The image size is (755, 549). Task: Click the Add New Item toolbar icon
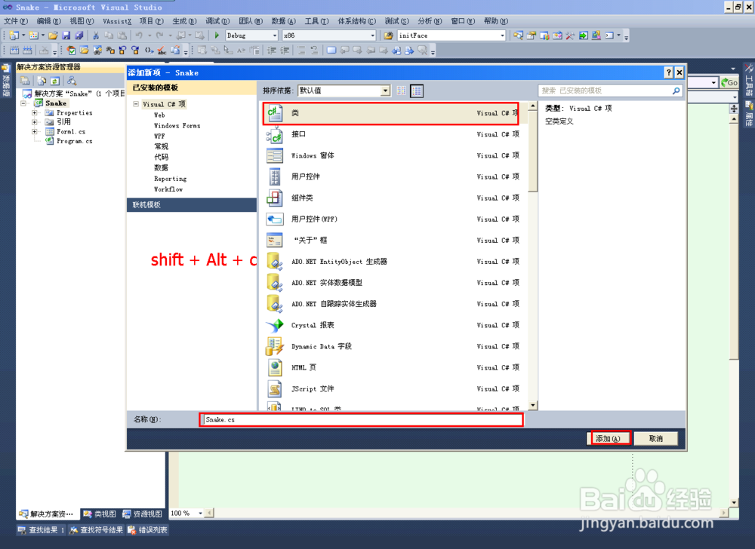point(35,35)
